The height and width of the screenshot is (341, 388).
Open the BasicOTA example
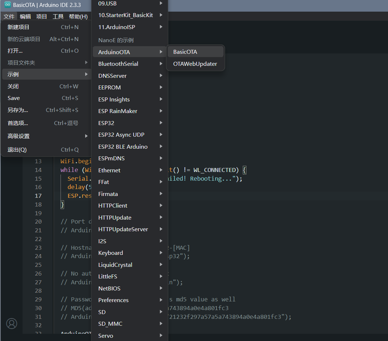point(195,52)
